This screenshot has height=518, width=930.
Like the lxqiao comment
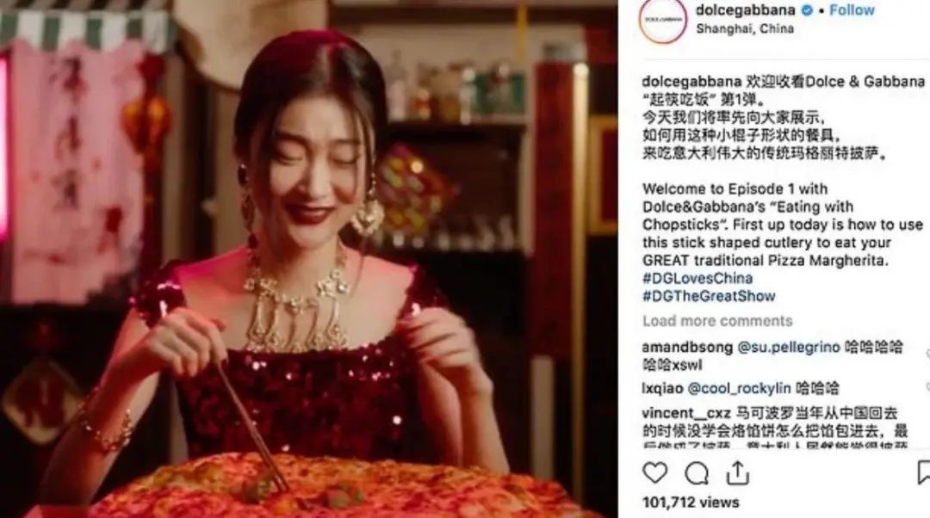tap(927, 387)
